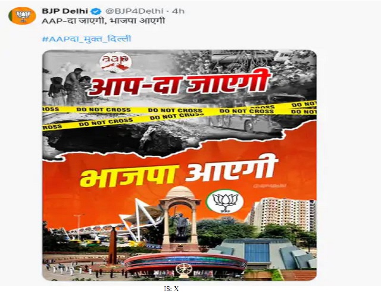The image size is (381, 292).
Task: Click the tweet text AAP-दा जाएगी
Action: point(74,20)
